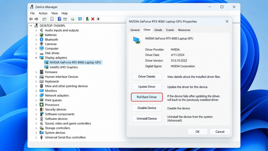The image size is (268, 151).
Task: Expand the Software components chevron
Action: [36, 114]
